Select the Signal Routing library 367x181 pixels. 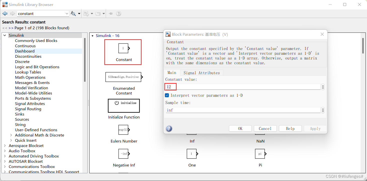28,109
